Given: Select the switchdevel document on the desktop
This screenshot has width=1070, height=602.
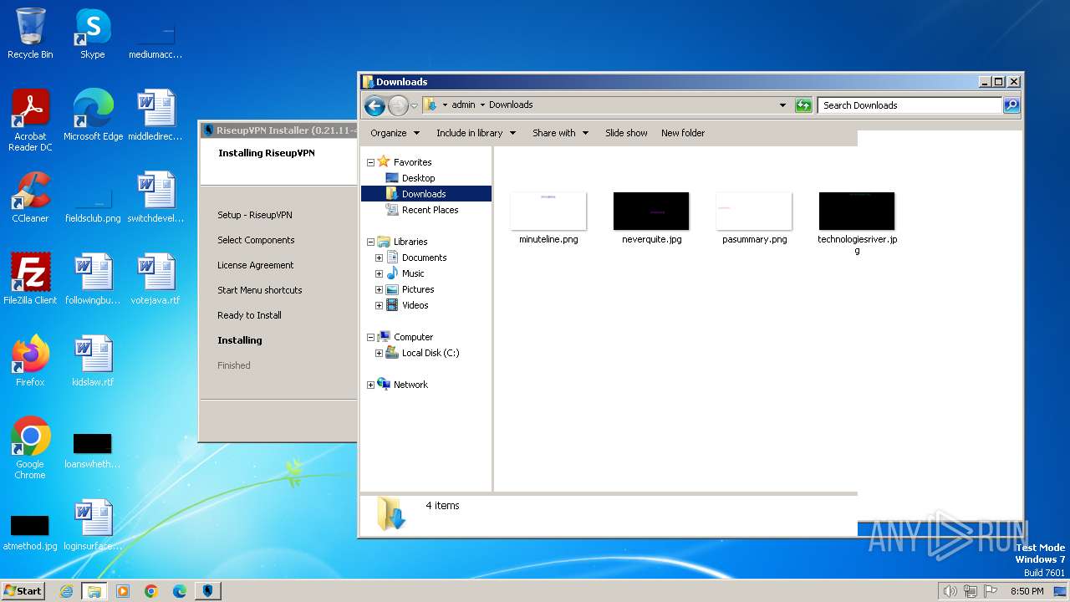Looking at the screenshot, I should (x=155, y=197).
